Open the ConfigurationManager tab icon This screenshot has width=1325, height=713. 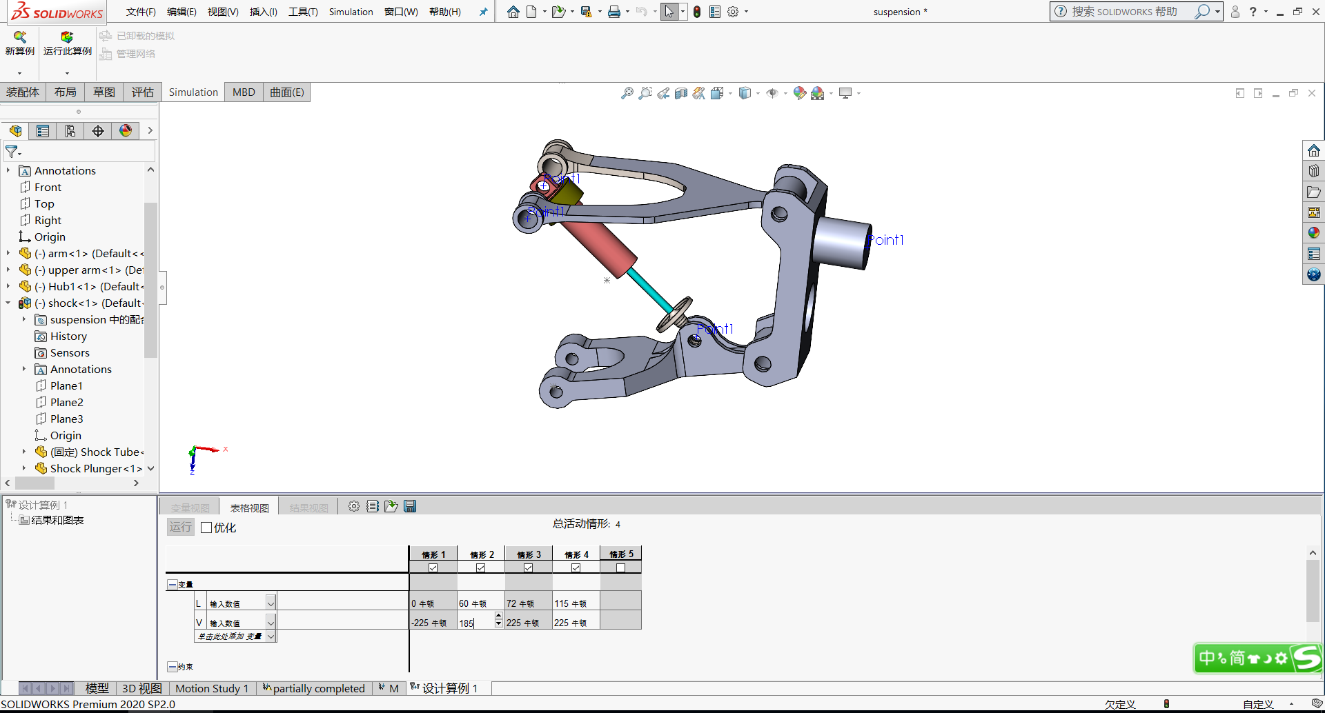[70, 131]
